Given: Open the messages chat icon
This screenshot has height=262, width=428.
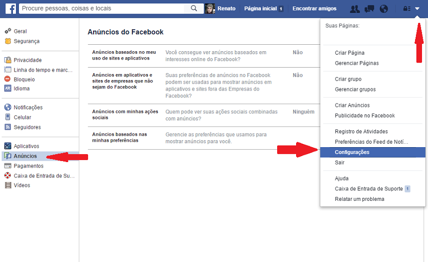Looking at the screenshot, I should [369, 9].
